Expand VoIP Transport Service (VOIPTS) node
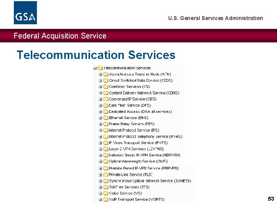 click(x=100, y=200)
